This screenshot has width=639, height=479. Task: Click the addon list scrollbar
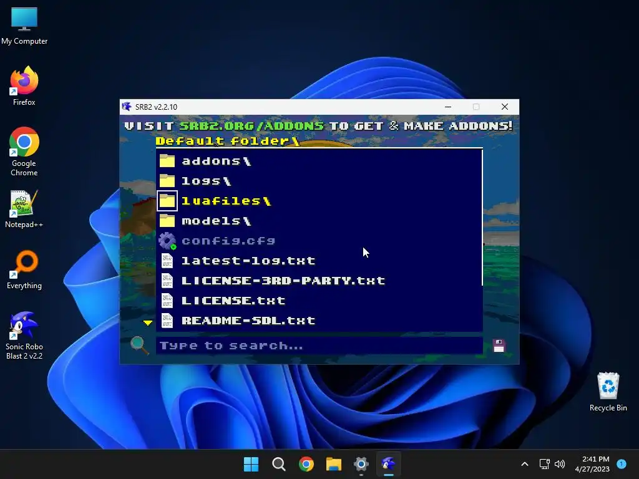point(483,218)
